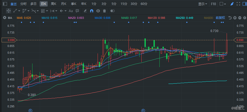Click the MA30: 0.606 value
Image resolution: width=247 pixels, height=112 pixels.
point(103,18)
